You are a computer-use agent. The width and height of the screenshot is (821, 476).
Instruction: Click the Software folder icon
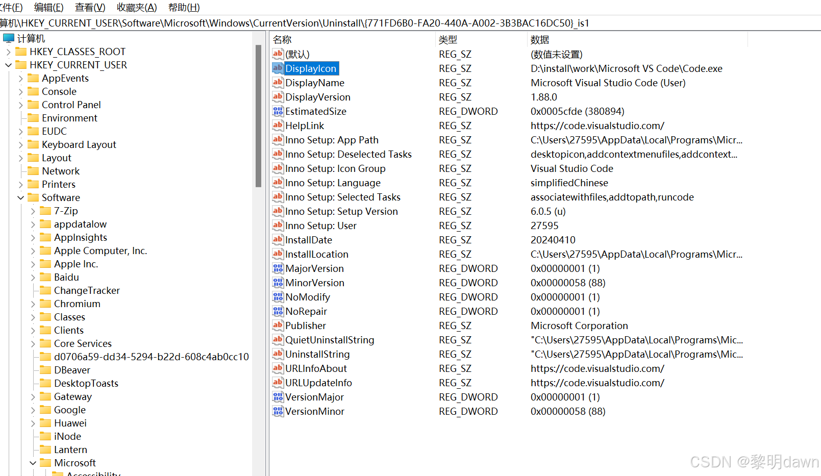(x=33, y=197)
